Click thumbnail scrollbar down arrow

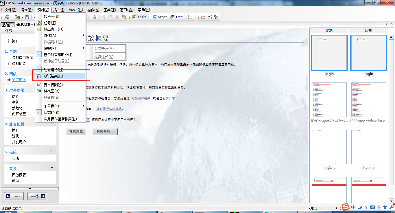pyautogui.click(x=391, y=201)
